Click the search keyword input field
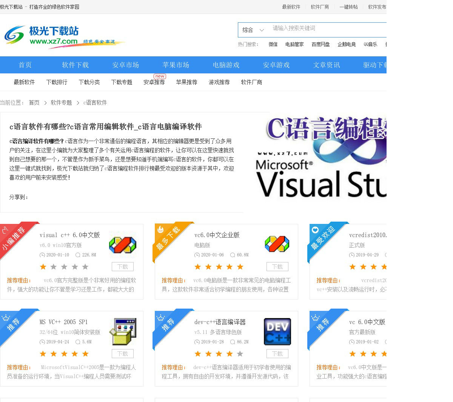 coord(328,28)
